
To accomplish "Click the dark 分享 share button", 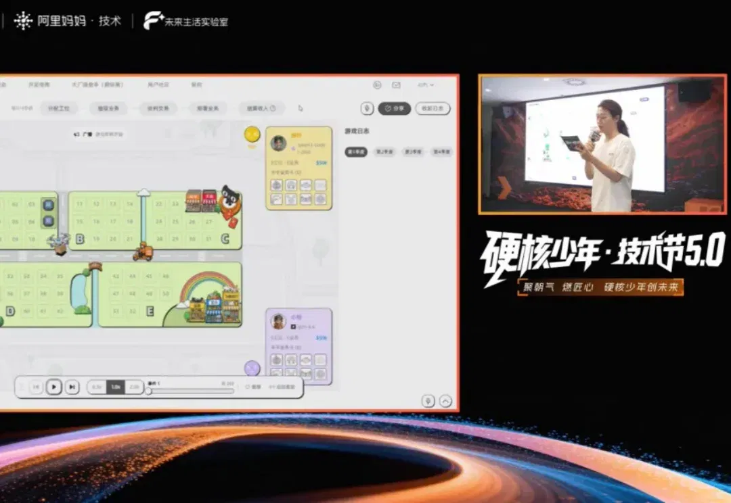I will click(395, 109).
